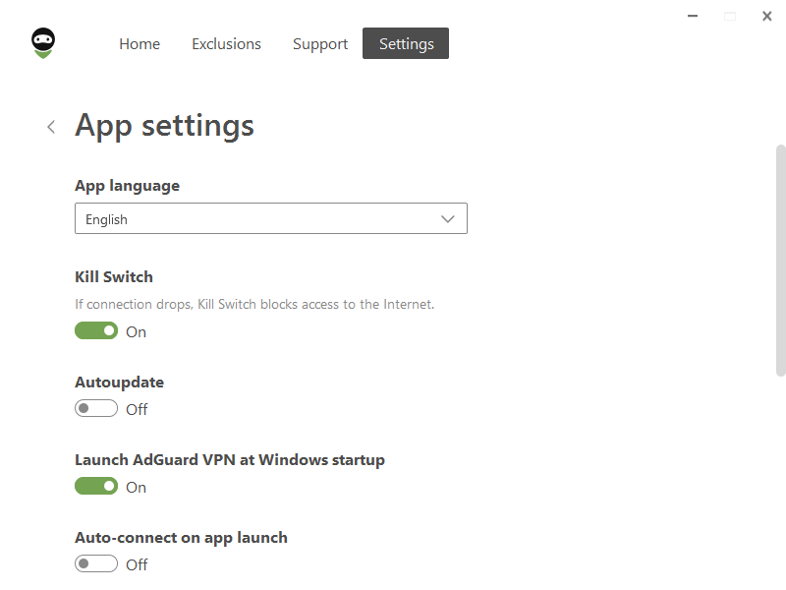The image size is (786, 590).
Task: Close the AdGuard VPN window
Action: click(766, 16)
